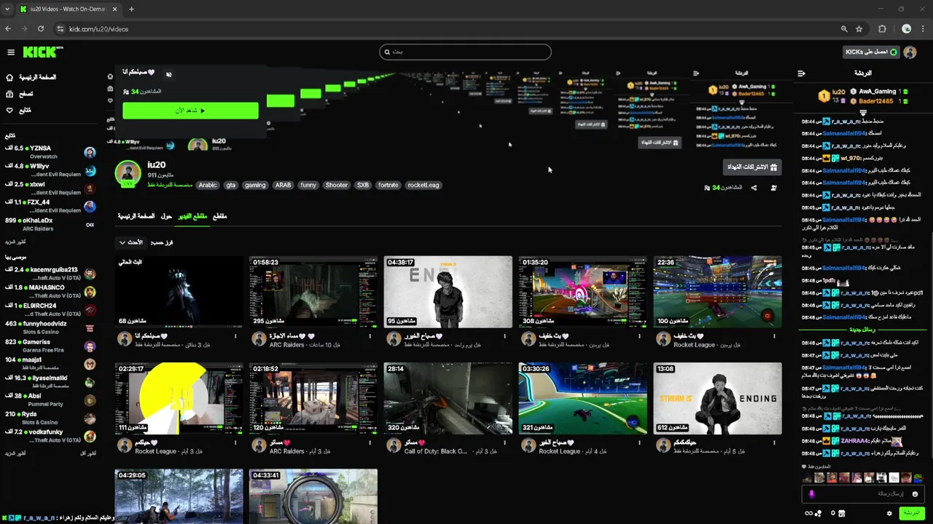Open the تصفح browse sidebar item
Screen dimensions: 933x524
pyautogui.click(x=19, y=94)
